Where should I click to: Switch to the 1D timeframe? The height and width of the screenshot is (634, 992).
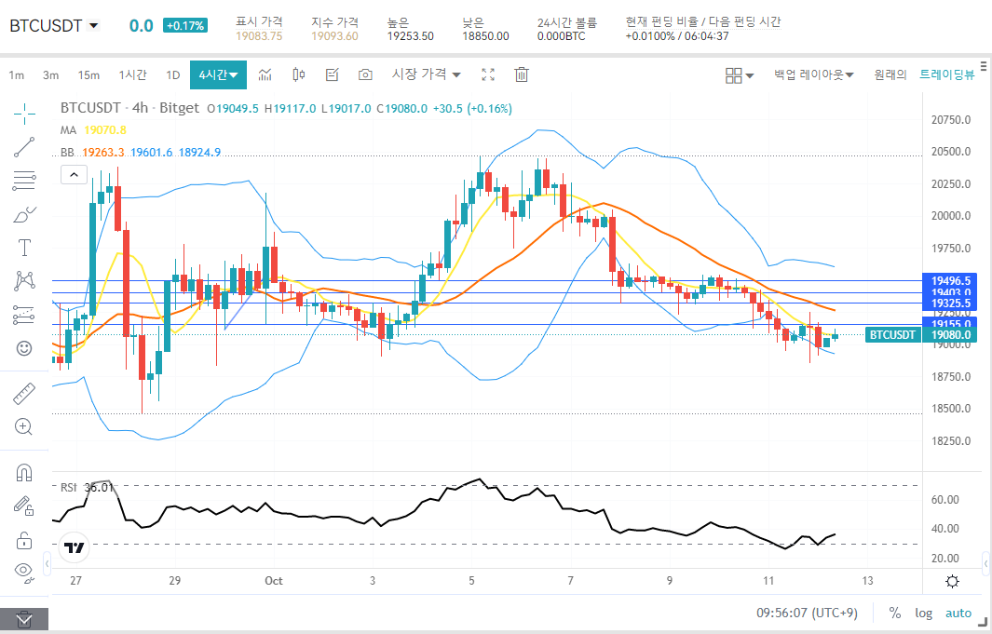(x=172, y=74)
